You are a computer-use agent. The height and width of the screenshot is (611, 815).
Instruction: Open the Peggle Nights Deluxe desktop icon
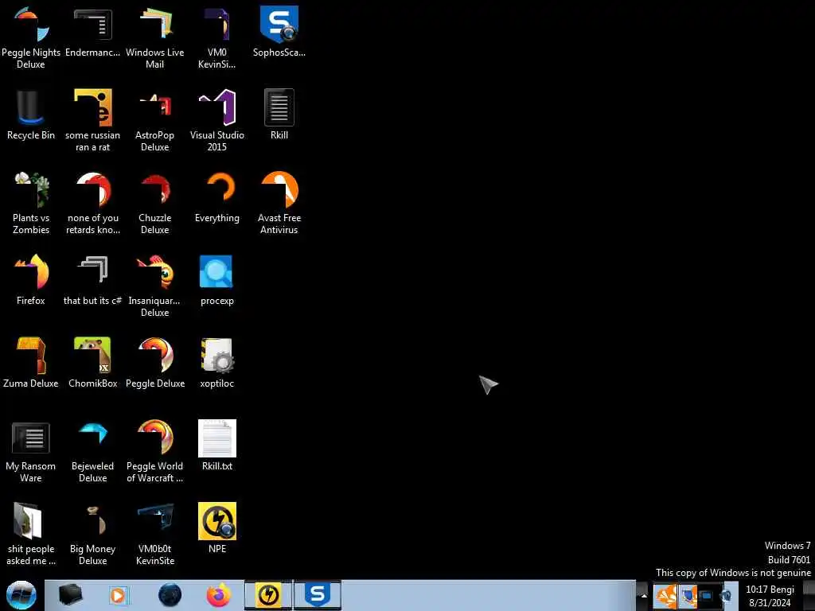(x=31, y=37)
